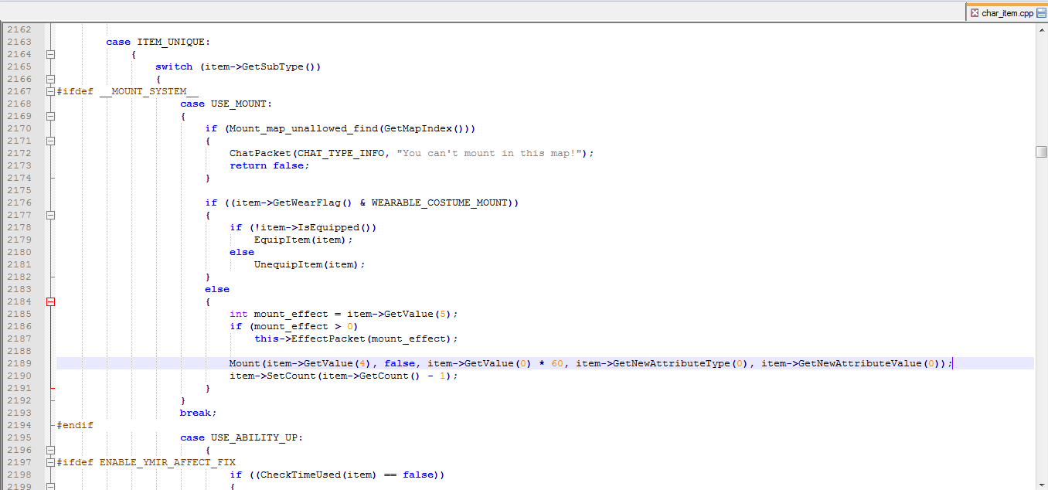The width and height of the screenshot is (1048, 490).
Task: Collapse the fold marker on line 2196
Action: (50, 450)
